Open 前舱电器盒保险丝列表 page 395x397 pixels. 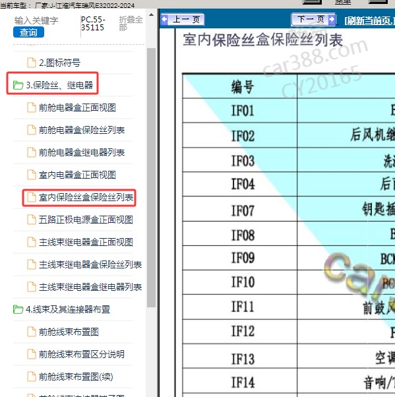[x=82, y=130]
